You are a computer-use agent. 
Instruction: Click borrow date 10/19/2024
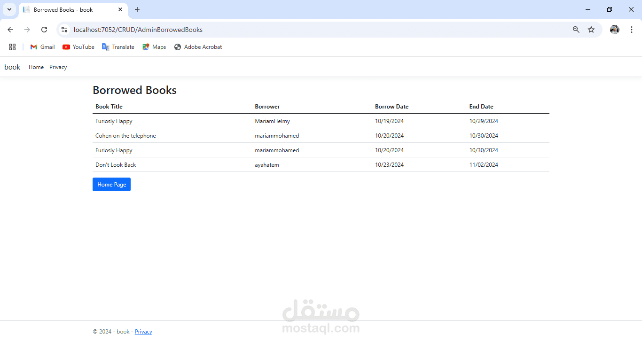point(389,121)
